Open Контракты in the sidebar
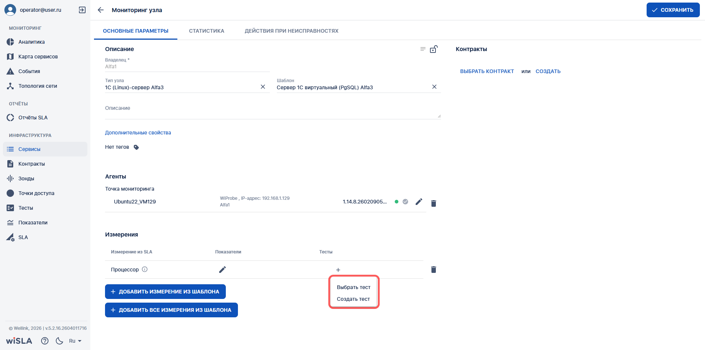This screenshot has width=705, height=350. (x=45, y=164)
